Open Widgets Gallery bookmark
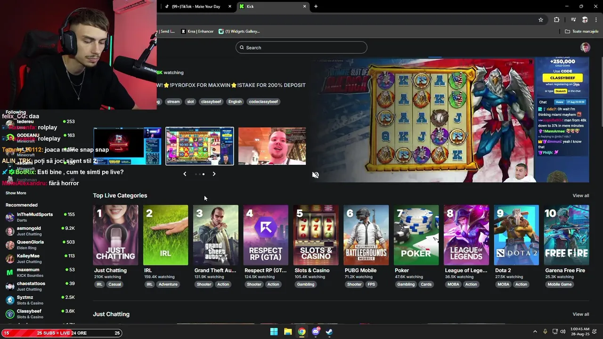Viewport: 603px width, 339px height. (239, 32)
